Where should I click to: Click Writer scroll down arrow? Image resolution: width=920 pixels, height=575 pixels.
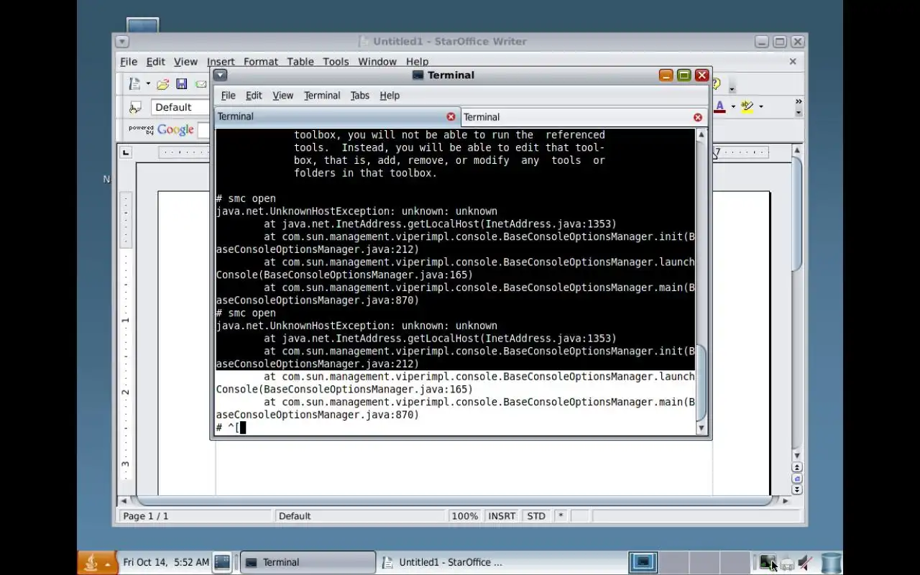[797, 456]
